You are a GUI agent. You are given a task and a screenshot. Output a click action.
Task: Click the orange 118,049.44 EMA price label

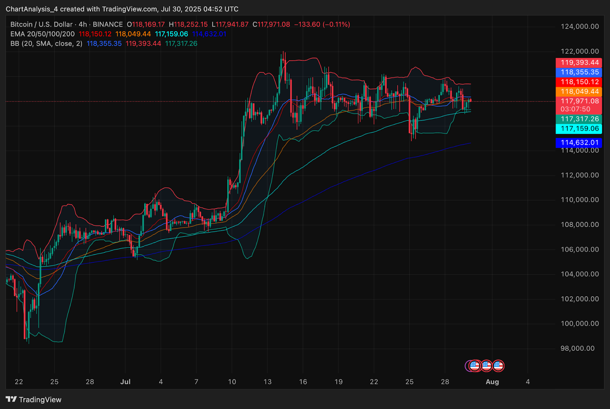pyautogui.click(x=579, y=91)
